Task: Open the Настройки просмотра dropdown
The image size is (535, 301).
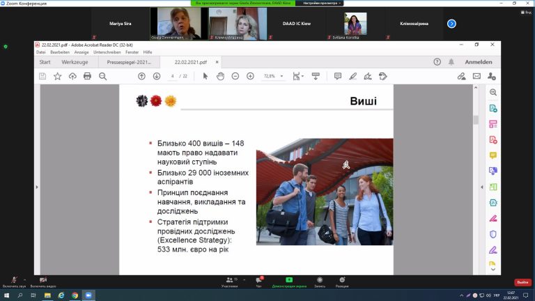Action: pyautogui.click(x=320, y=3)
